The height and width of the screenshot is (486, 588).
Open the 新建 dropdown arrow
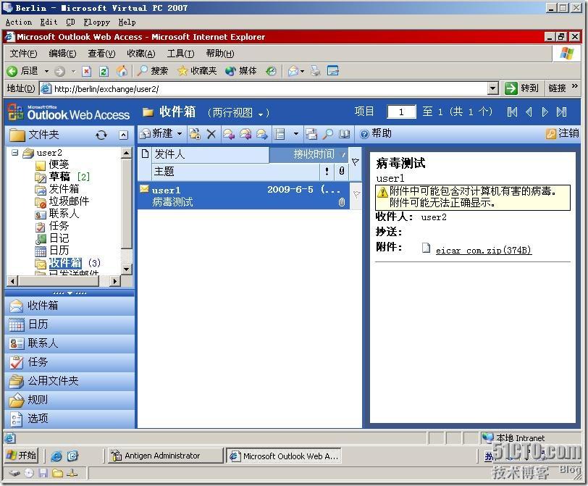180,133
